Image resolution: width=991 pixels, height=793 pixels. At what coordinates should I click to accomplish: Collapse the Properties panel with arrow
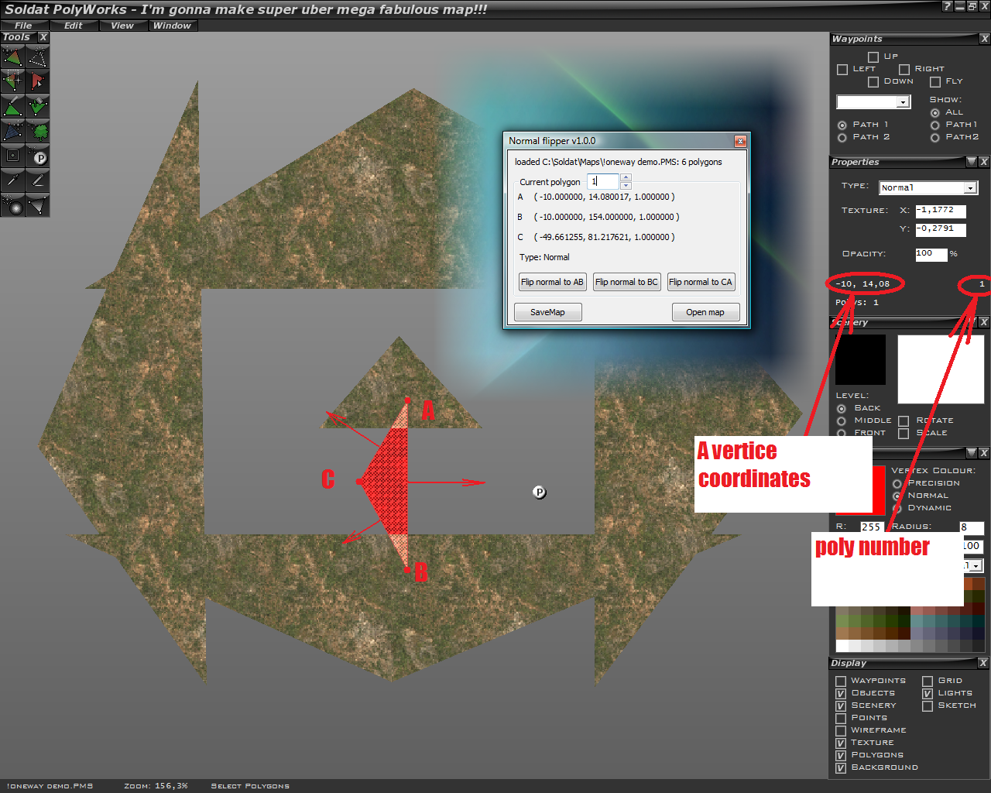click(972, 162)
